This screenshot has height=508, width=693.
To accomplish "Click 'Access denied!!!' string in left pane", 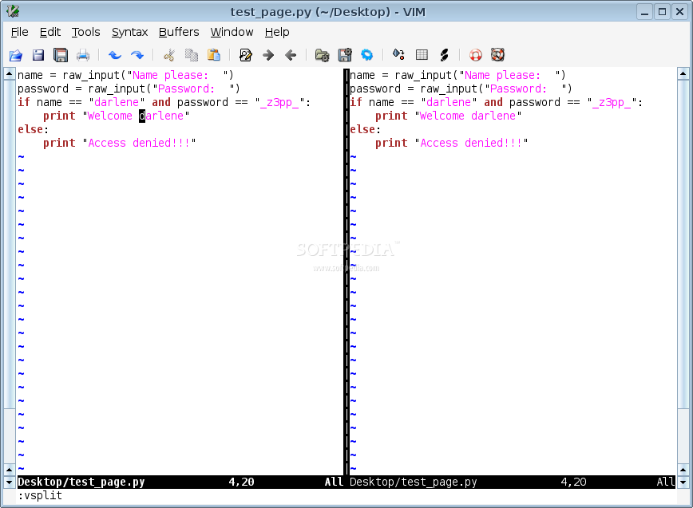I will coord(139,143).
